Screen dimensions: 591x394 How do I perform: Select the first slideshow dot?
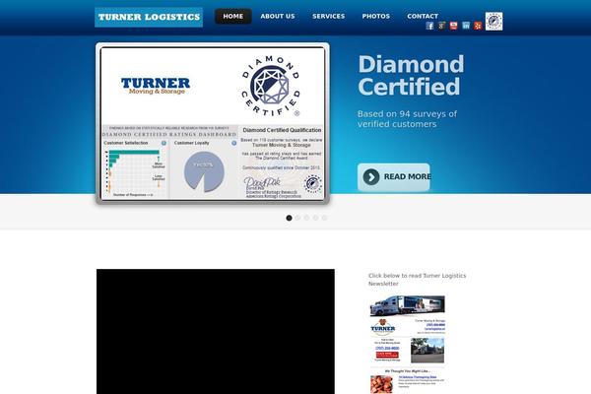[x=289, y=218]
